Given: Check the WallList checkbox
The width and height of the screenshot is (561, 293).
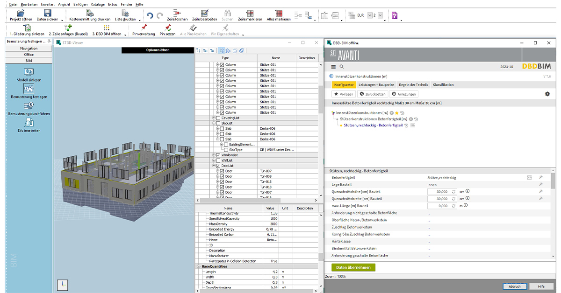Looking at the screenshot, I should point(218,160).
